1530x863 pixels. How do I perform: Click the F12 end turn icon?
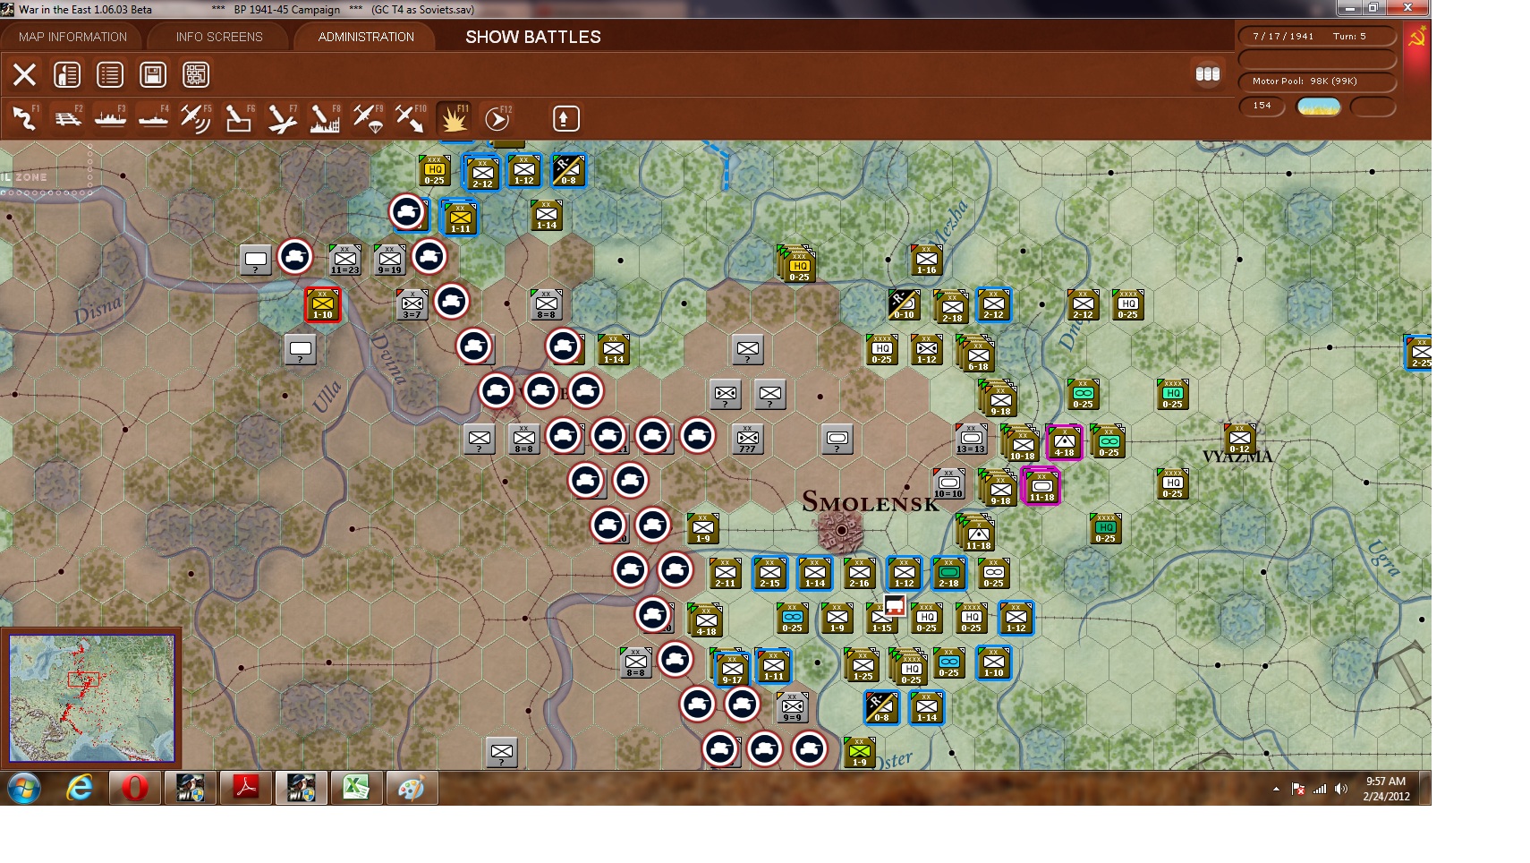click(497, 118)
